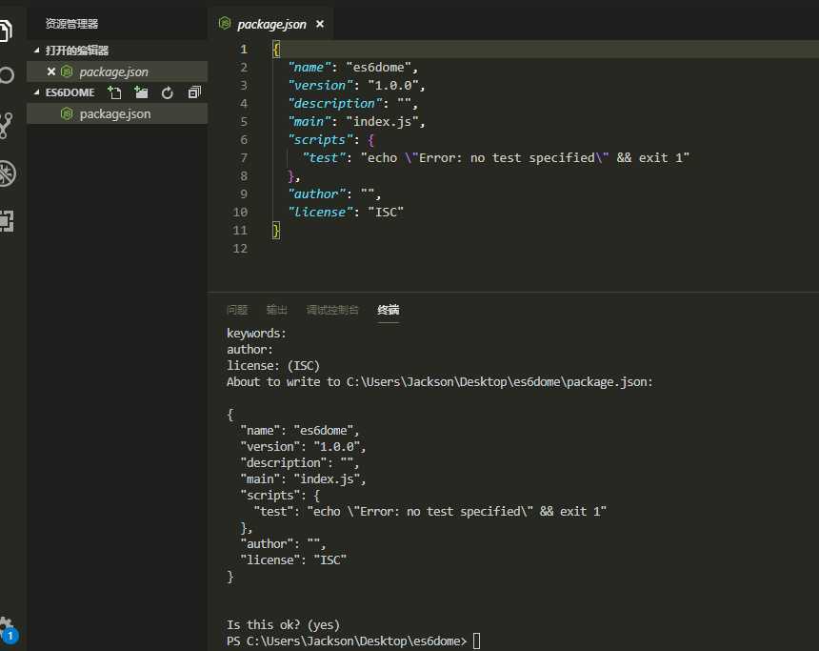This screenshot has height=651, width=819.
Task: Click the "main" key in editor
Action: [310, 122]
